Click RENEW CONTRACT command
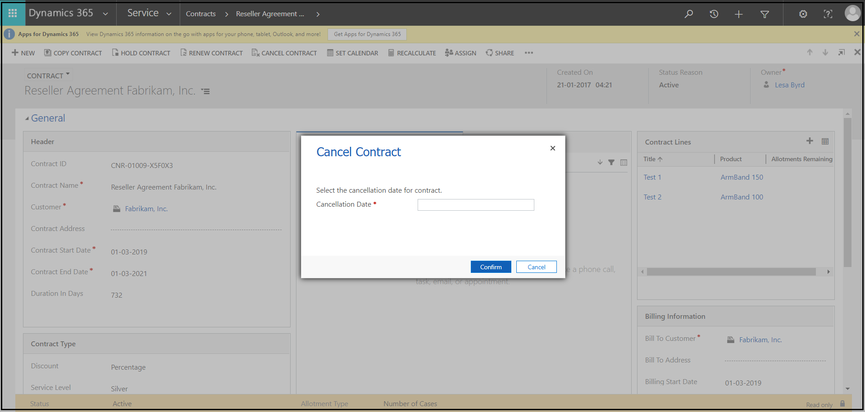The height and width of the screenshot is (412, 865). [211, 53]
